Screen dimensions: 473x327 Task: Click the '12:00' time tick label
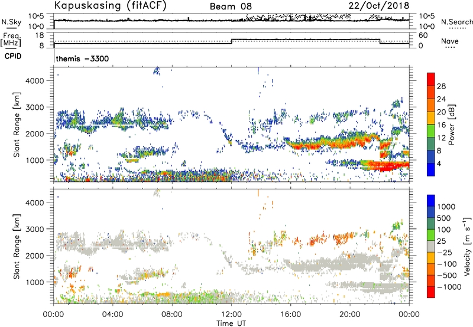[x=231, y=315]
